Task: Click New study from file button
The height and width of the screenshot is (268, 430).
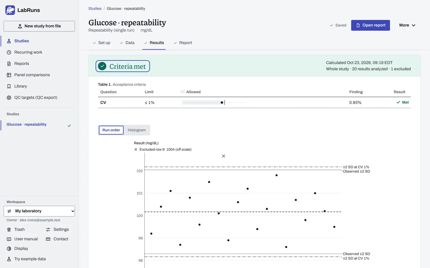Action: (39, 26)
